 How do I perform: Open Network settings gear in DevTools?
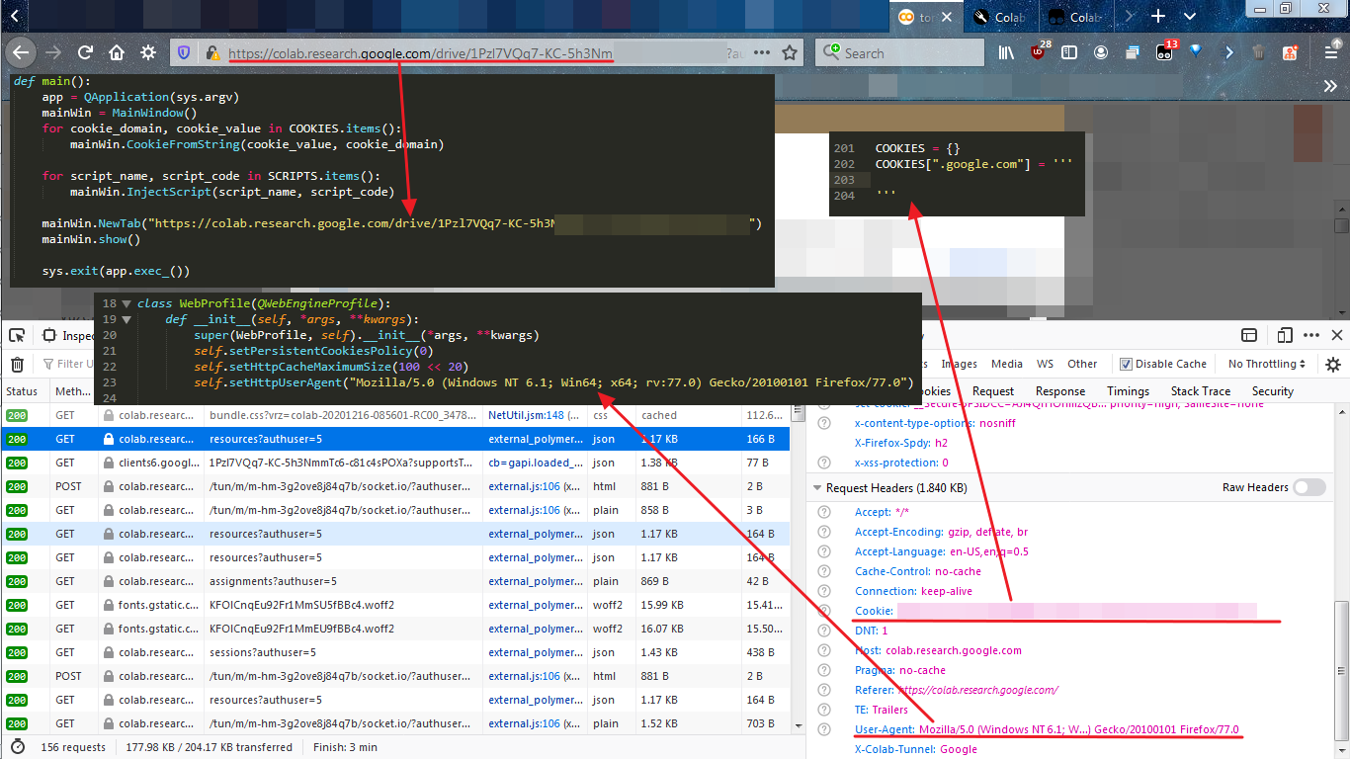(x=1333, y=364)
